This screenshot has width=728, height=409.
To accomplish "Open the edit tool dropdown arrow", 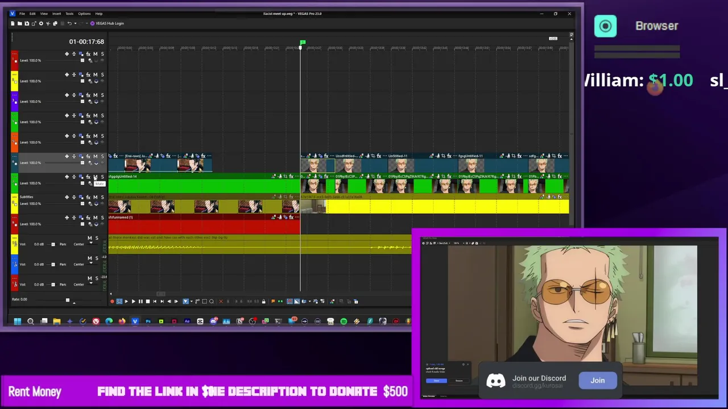I will (x=192, y=302).
